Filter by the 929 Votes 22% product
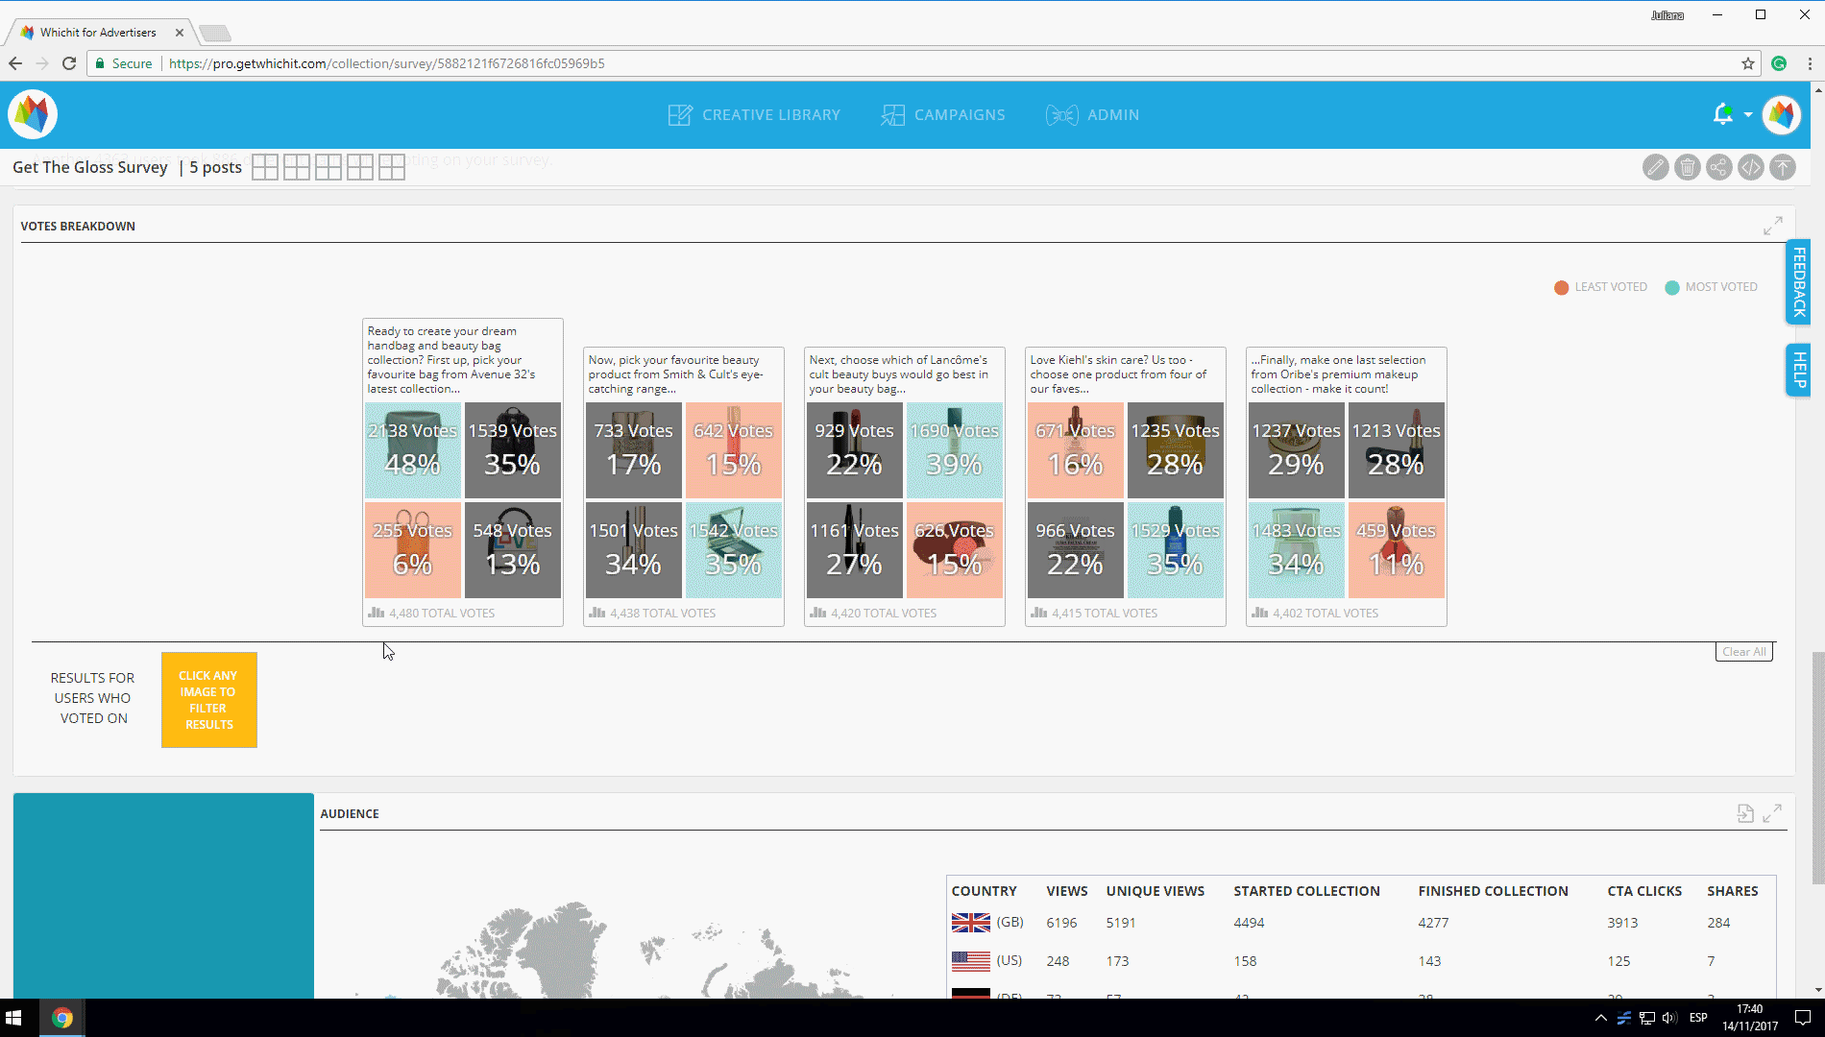The image size is (1825, 1037). pyautogui.click(x=855, y=450)
